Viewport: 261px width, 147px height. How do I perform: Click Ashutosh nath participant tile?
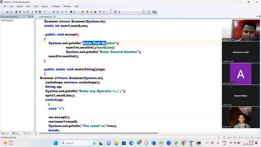point(241,52)
